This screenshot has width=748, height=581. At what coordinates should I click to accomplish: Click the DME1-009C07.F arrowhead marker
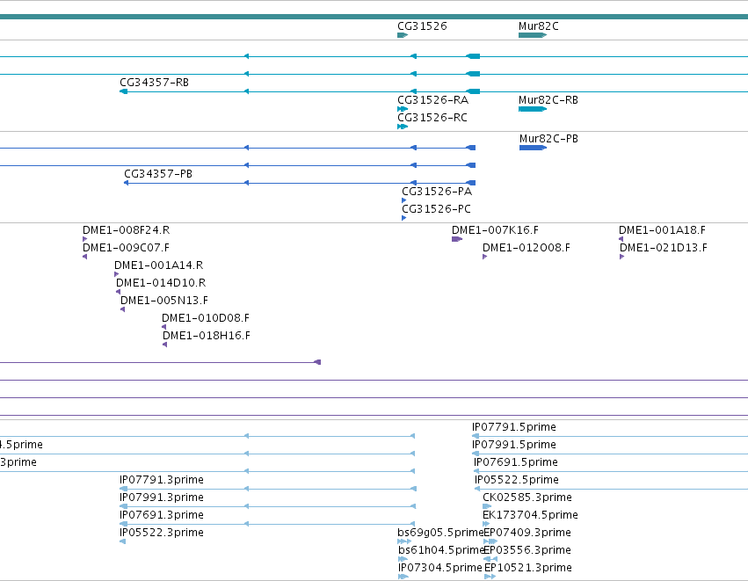85,258
